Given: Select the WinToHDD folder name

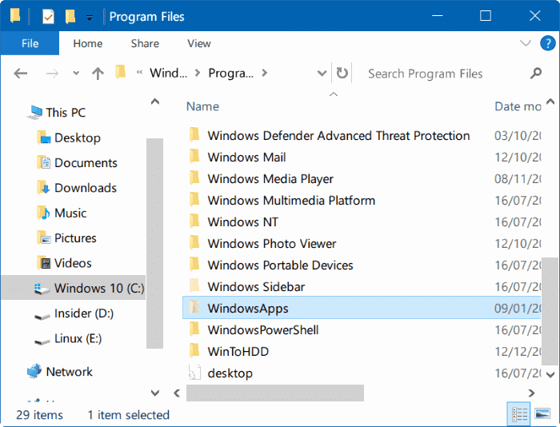Looking at the screenshot, I should pyautogui.click(x=238, y=352).
